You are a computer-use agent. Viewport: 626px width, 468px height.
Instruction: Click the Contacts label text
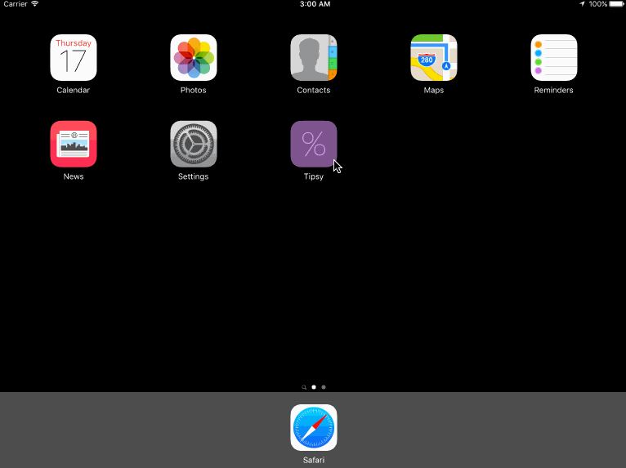314,90
